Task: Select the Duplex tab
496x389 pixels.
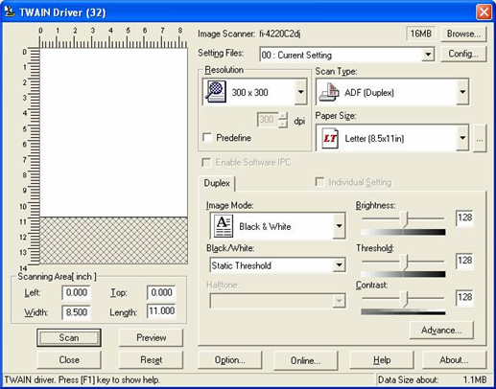Action: tap(217, 183)
